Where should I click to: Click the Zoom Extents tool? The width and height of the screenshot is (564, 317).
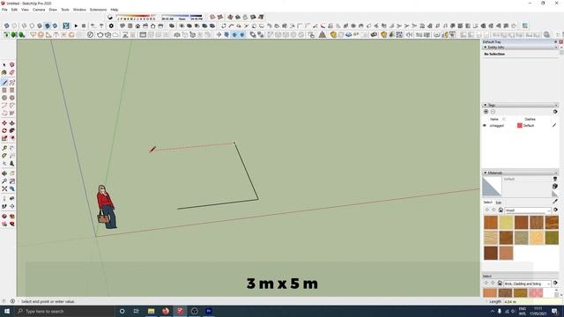pyautogui.click(x=4, y=188)
